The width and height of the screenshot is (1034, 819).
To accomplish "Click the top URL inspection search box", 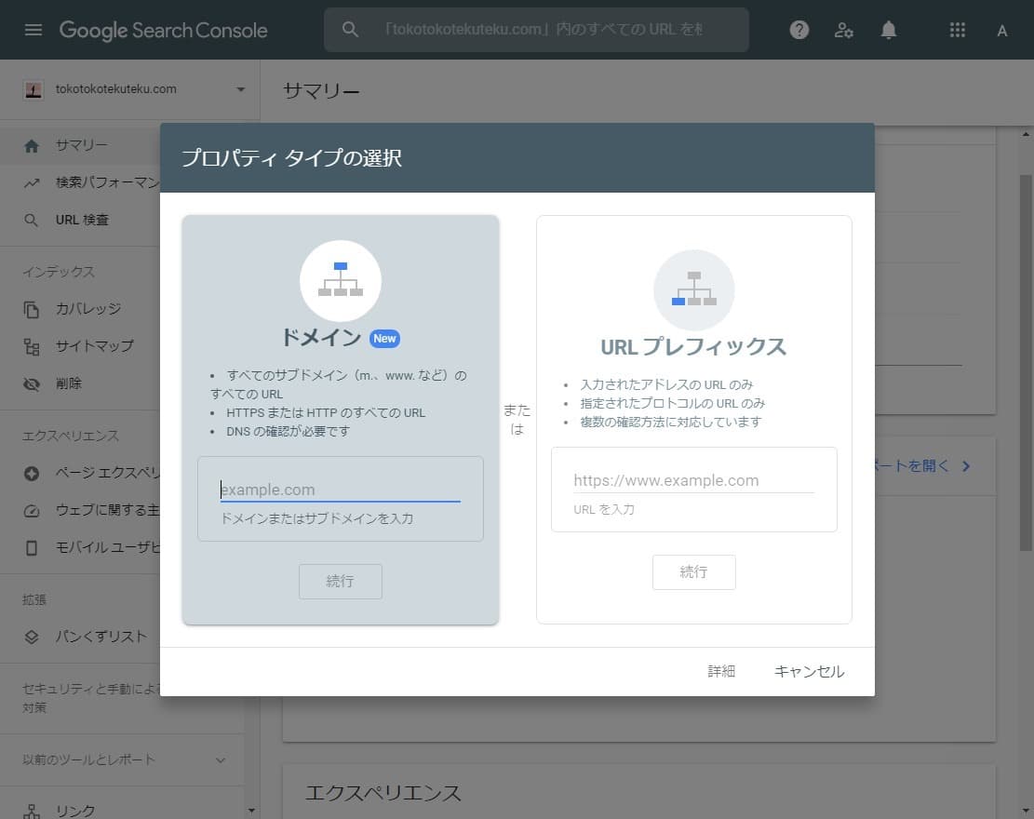I will 536,30.
